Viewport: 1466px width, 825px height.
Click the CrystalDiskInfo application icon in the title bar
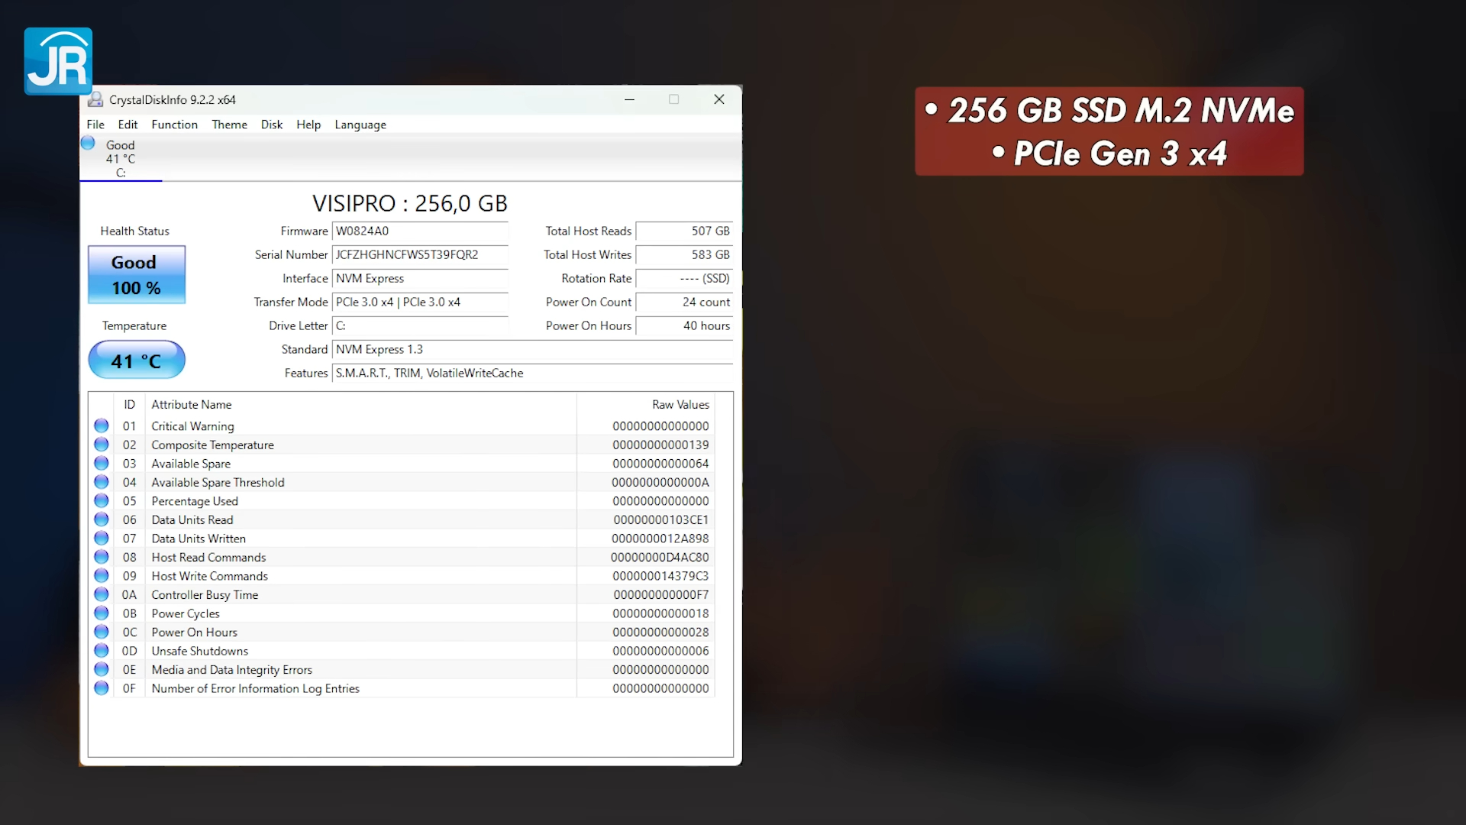pos(95,99)
